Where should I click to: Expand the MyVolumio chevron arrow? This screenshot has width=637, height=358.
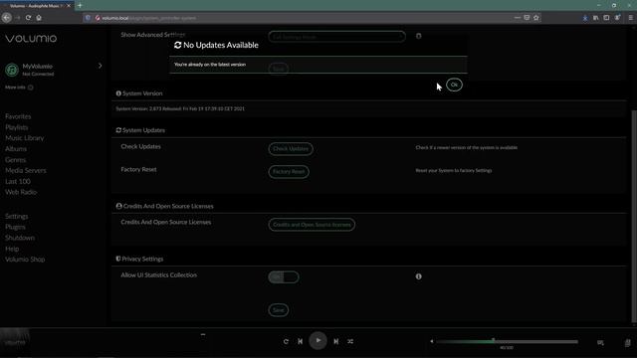pos(100,66)
